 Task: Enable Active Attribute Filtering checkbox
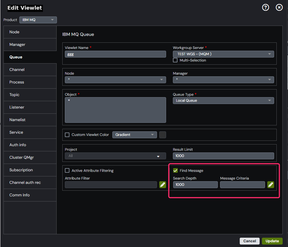click(67, 170)
